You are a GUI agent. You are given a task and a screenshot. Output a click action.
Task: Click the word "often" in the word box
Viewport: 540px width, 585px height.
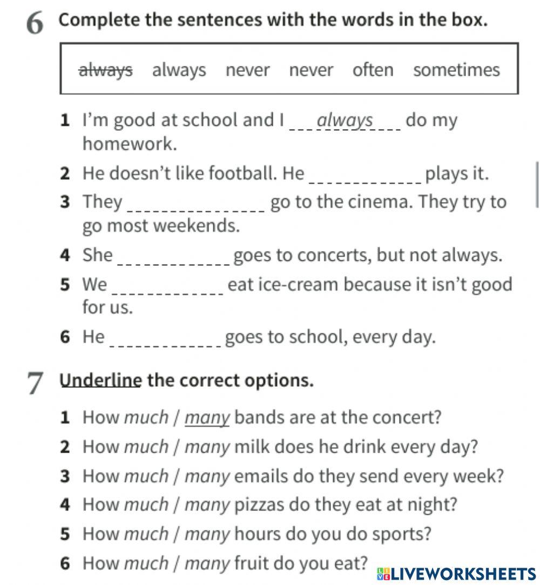click(373, 70)
